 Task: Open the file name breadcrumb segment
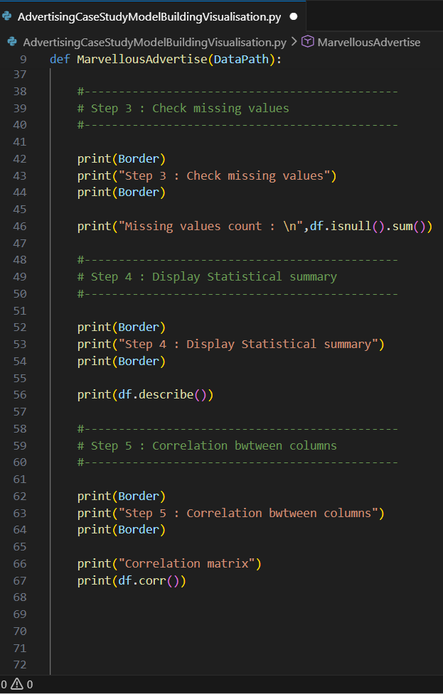(154, 43)
